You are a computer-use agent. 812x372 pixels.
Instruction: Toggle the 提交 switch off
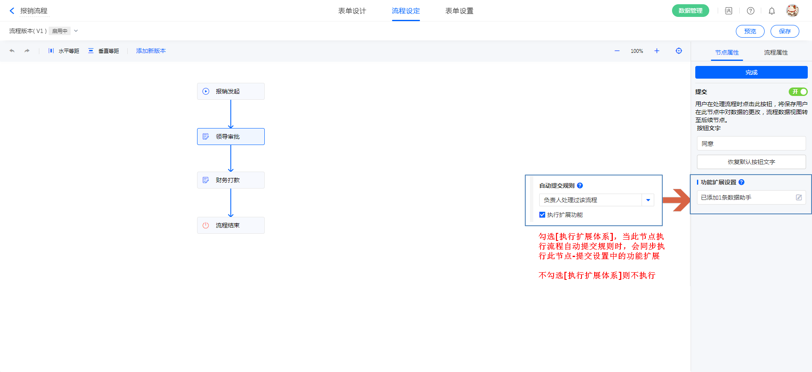pos(798,92)
